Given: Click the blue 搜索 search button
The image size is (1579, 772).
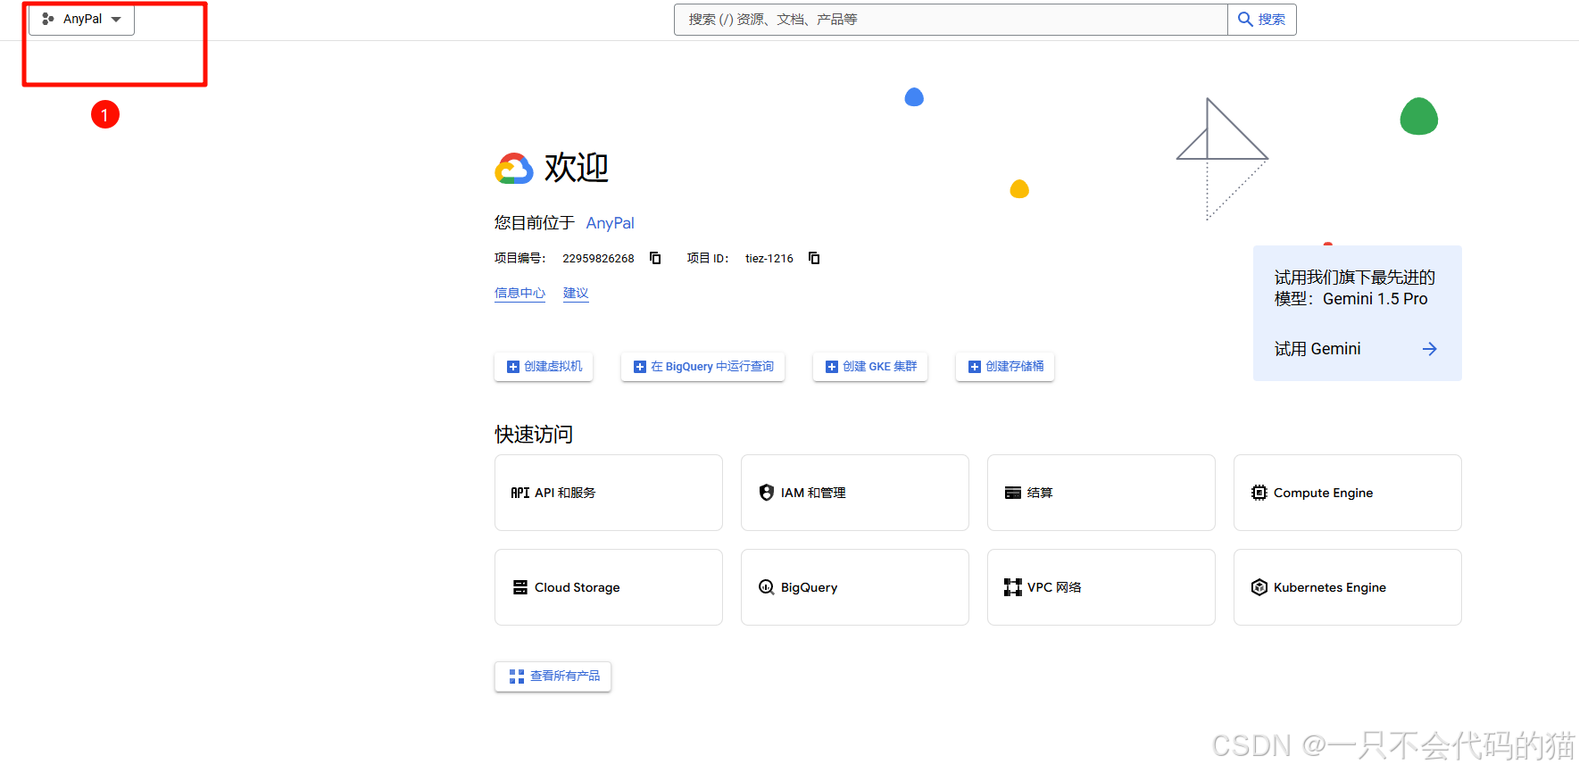Looking at the screenshot, I should pos(1262,20).
